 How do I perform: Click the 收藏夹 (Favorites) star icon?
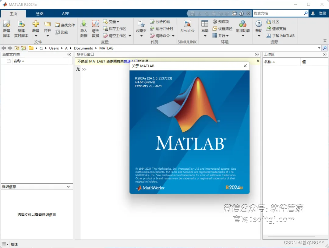[x=141, y=24]
